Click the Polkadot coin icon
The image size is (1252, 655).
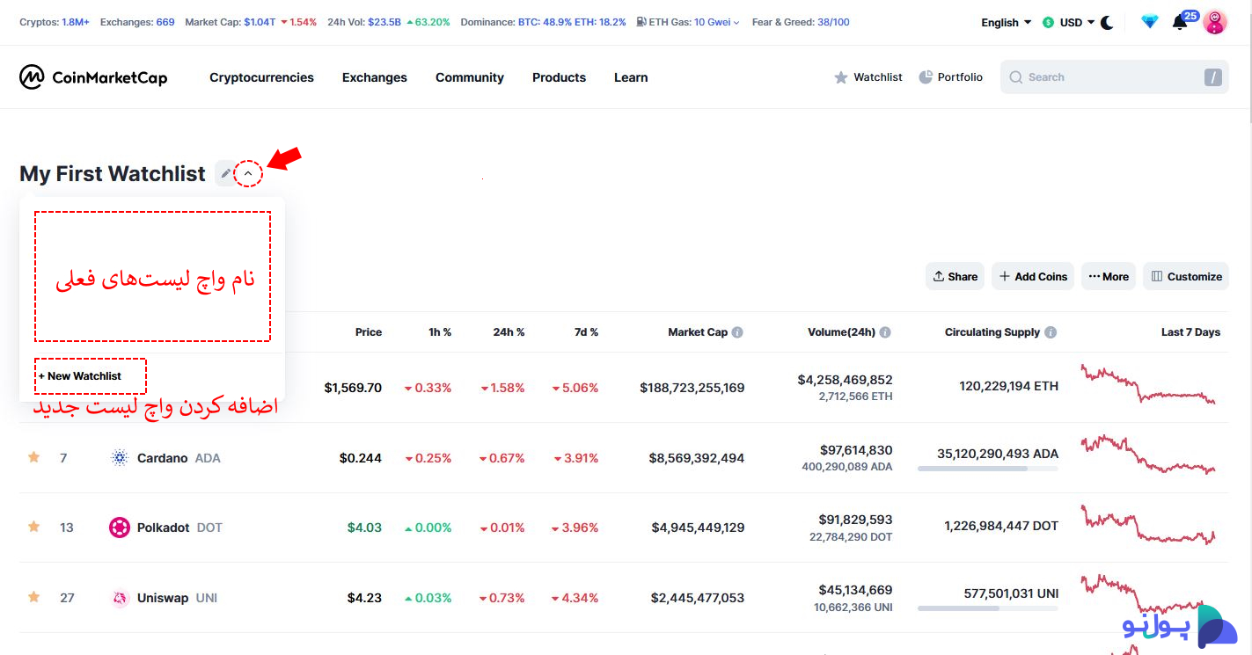point(119,528)
